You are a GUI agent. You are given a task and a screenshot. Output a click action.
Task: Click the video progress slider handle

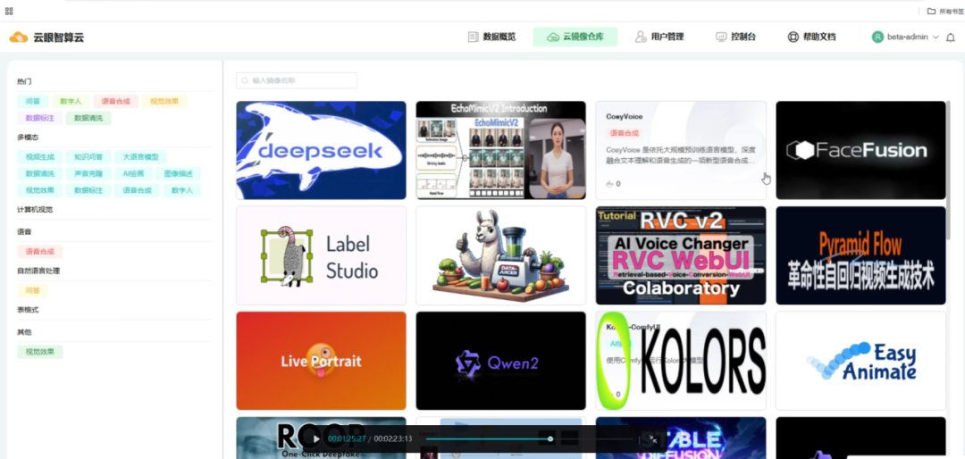click(550, 438)
